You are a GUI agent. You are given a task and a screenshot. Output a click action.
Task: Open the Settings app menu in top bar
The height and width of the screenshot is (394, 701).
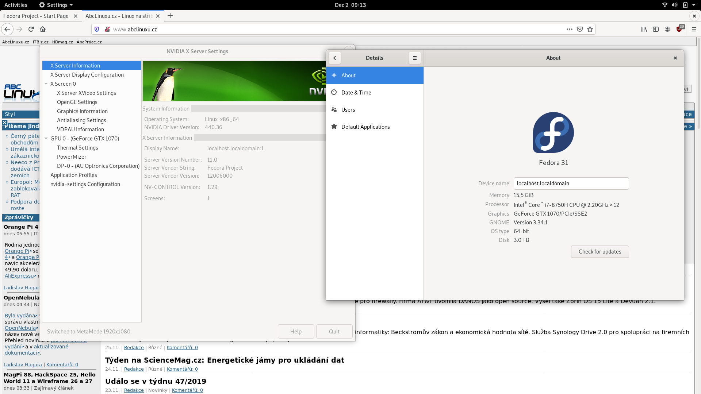pos(56,5)
